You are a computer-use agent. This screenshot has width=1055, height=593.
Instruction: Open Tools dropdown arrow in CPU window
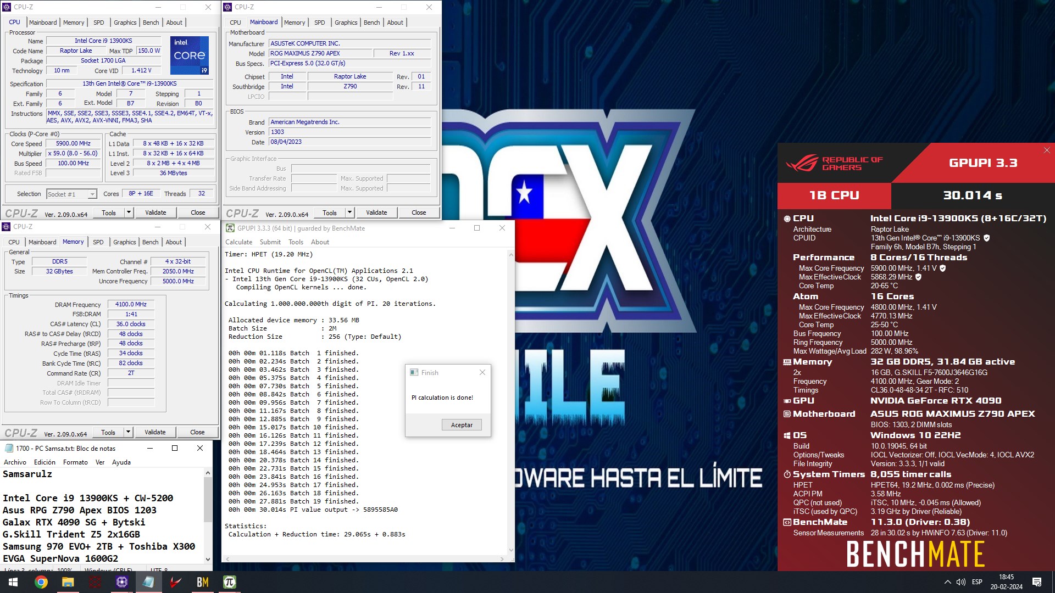[129, 212]
